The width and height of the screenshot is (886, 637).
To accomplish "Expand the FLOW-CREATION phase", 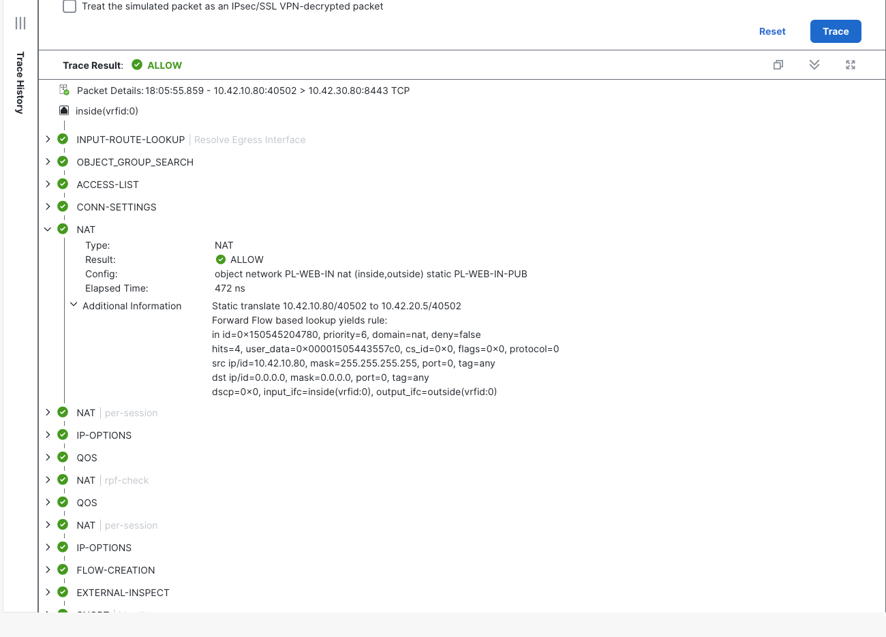I will tap(48, 570).
